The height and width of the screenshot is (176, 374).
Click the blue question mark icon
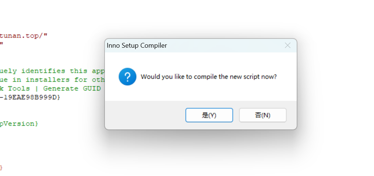tap(128, 77)
